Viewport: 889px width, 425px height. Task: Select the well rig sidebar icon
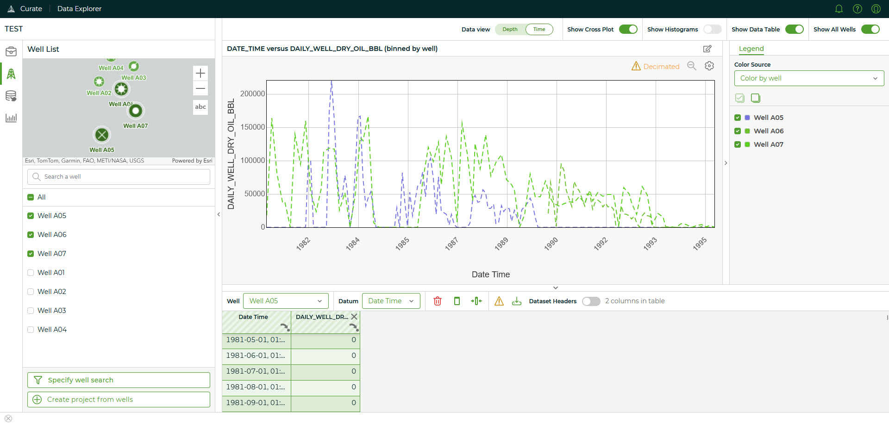11,74
